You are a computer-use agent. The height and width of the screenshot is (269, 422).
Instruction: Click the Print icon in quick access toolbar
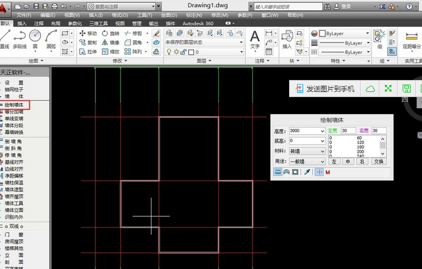click(55, 6)
